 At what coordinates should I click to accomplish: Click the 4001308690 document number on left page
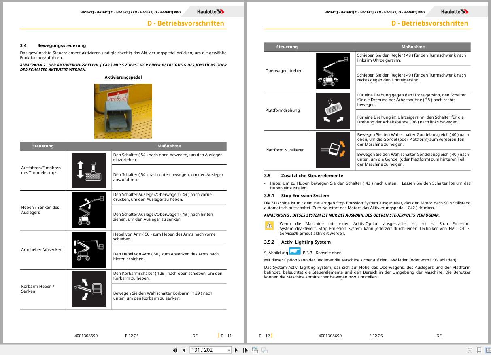(x=86, y=336)
